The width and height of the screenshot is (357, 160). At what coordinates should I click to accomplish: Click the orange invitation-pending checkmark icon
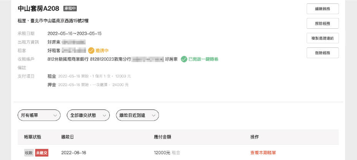click(91, 51)
